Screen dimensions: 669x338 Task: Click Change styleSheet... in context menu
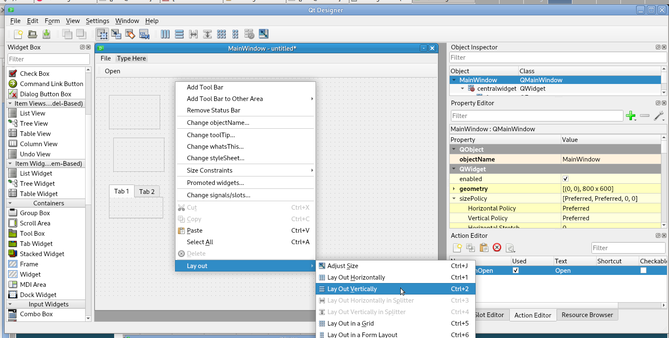[x=215, y=158]
